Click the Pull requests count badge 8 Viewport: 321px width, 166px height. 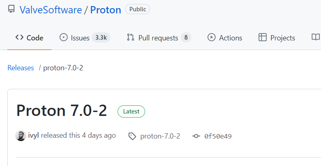(x=186, y=38)
